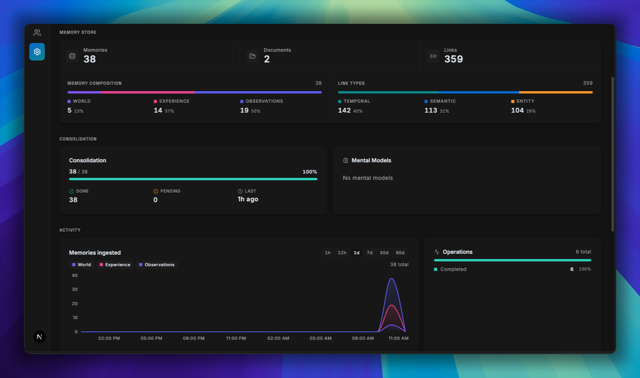Toggle the Experience series in the chart legend
640x378 pixels.
(x=115, y=265)
